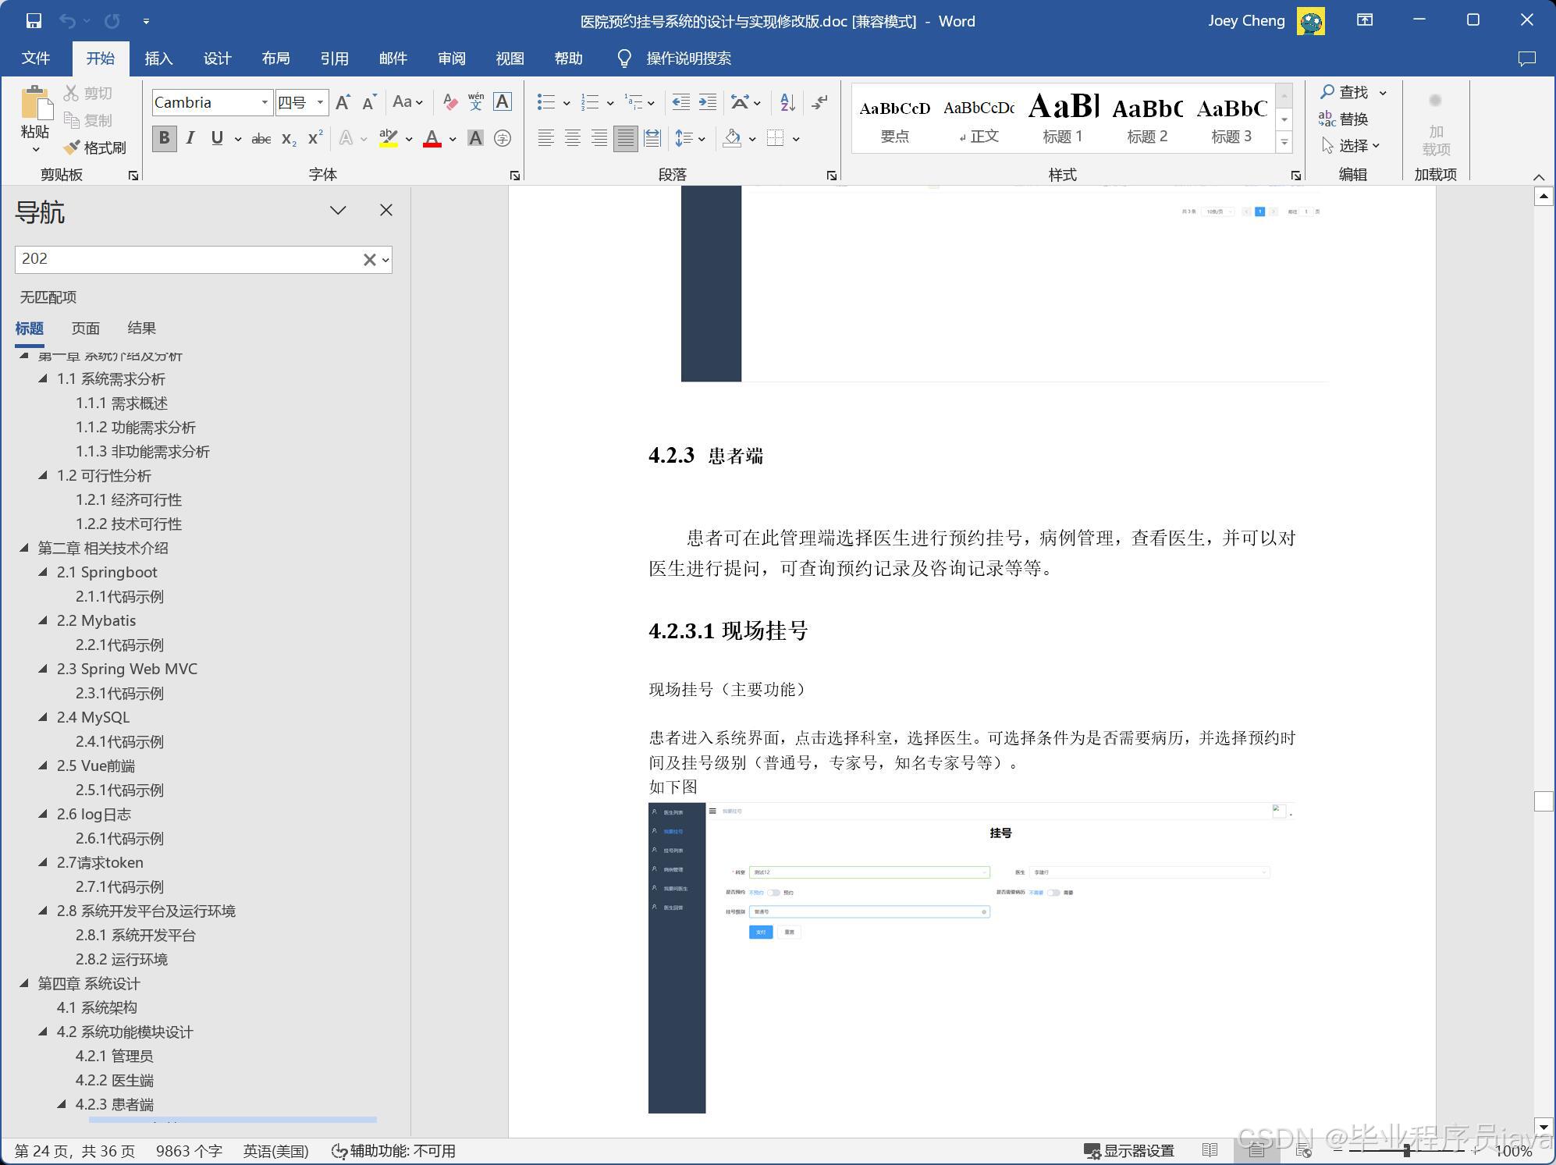Open the comments pane icon
This screenshot has height=1165, width=1556.
1527,59
